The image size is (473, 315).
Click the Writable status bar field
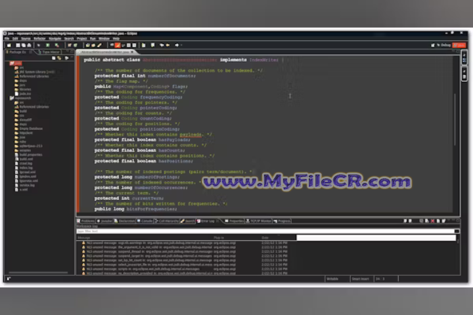(x=332, y=279)
